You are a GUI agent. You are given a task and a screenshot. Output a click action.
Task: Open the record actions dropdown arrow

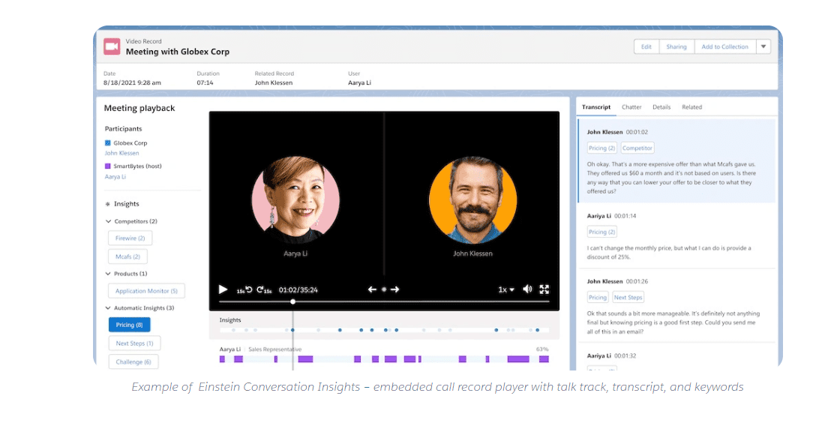click(x=763, y=46)
